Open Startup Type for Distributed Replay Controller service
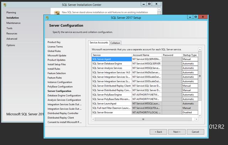The width and height of the screenshot is (228, 145). [190, 90]
